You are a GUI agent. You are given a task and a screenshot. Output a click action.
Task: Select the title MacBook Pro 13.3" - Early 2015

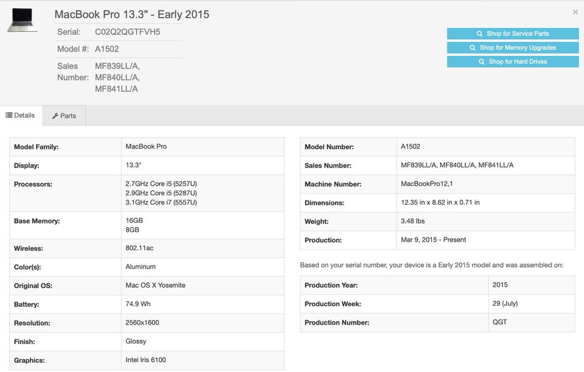tap(132, 15)
